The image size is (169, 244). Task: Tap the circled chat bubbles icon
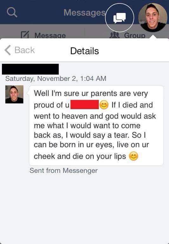tap(120, 18)
